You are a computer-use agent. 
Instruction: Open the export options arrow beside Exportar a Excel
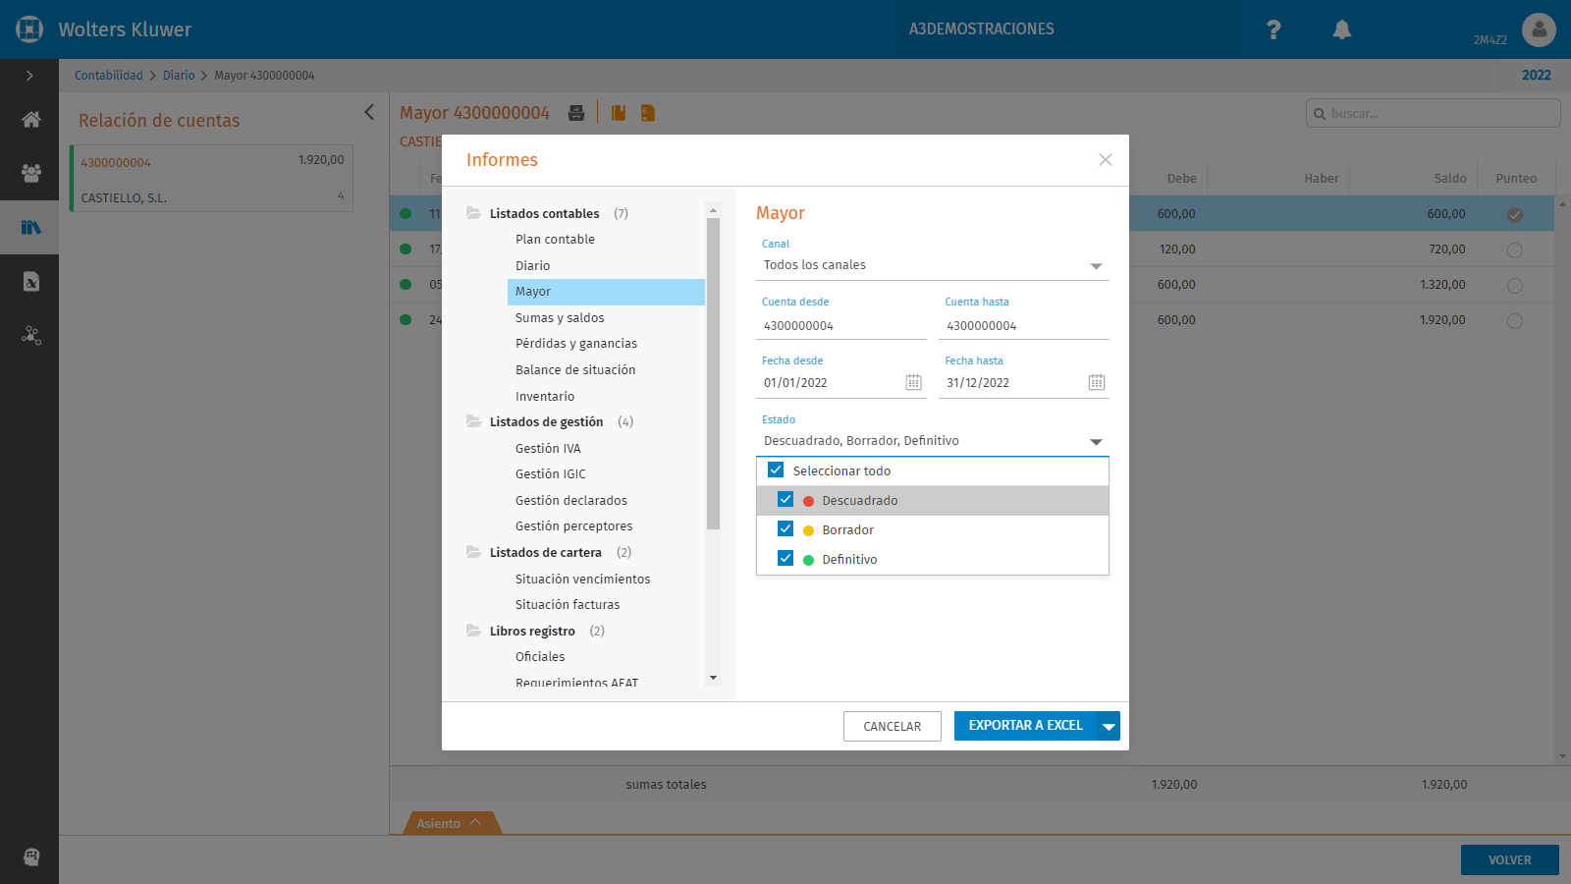pyautogui.click(x=1109, y=726)
